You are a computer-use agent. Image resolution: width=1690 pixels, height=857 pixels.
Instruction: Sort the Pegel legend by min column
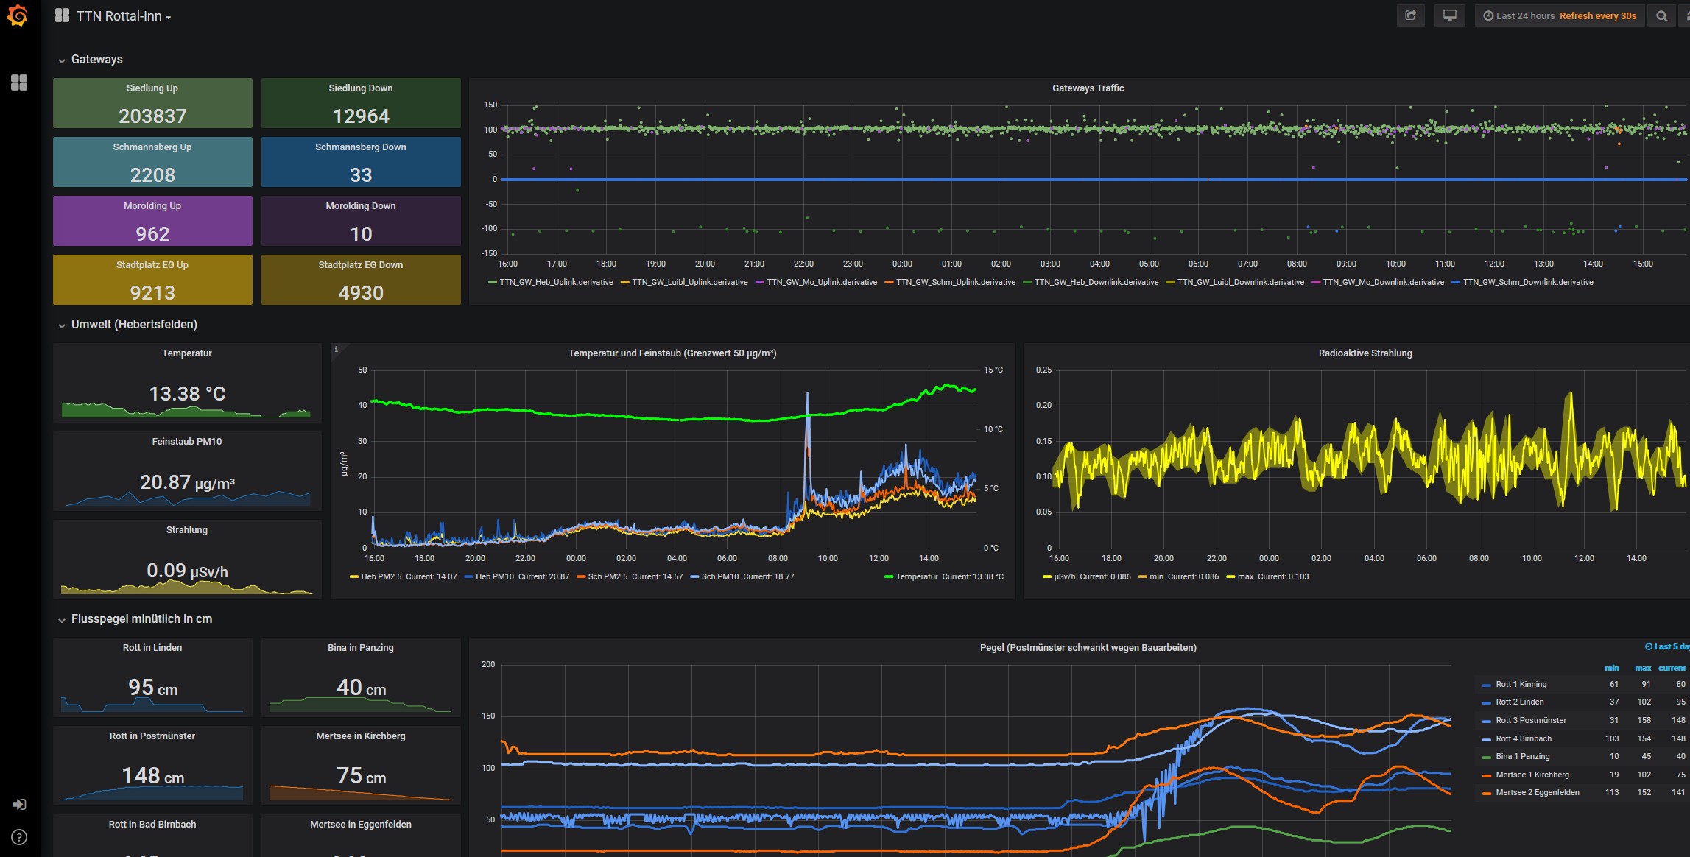point(1612,668)
